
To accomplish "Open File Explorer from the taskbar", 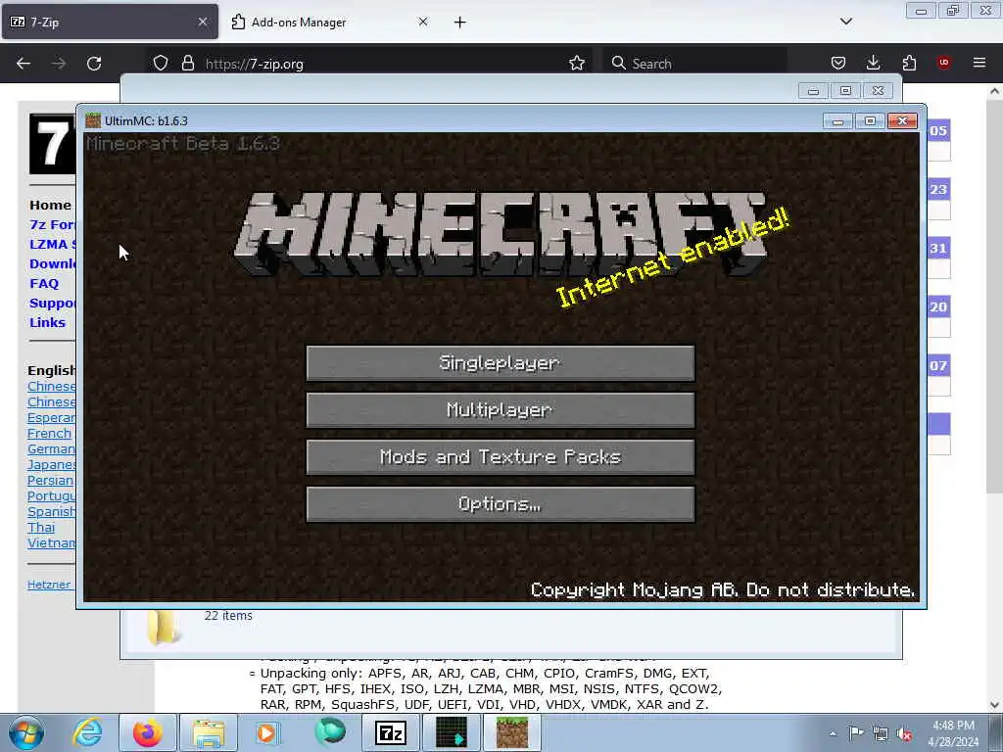I will click(x=209, y=732).
